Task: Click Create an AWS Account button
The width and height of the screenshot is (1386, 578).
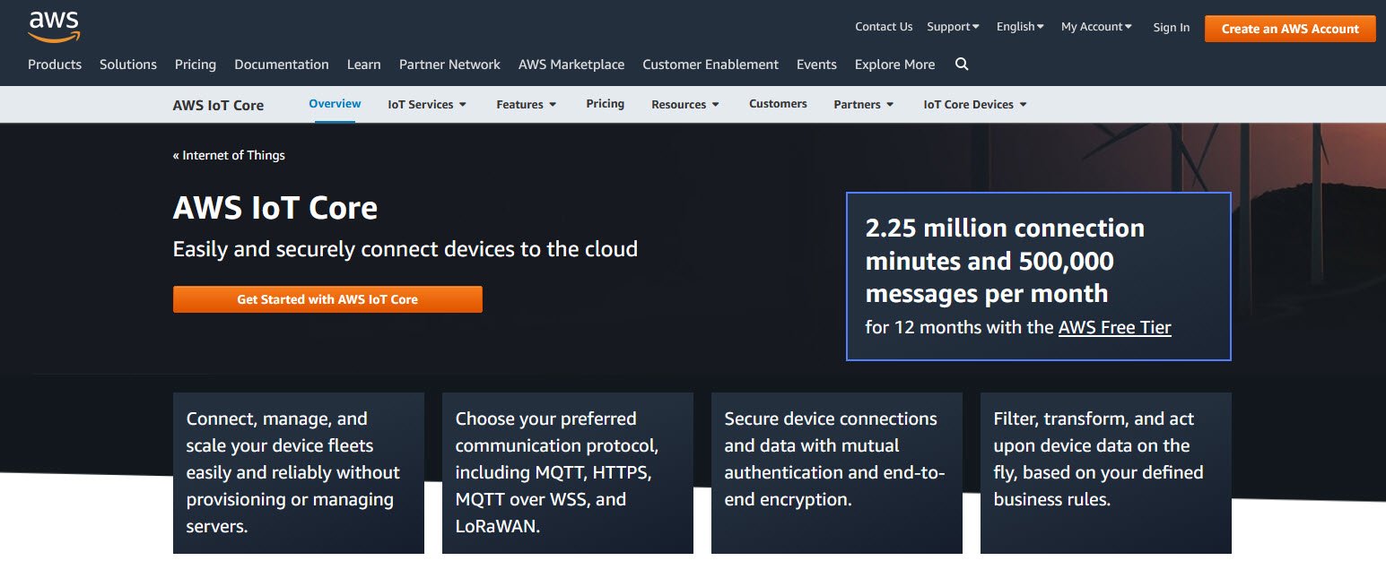Action: point(1290,29)
